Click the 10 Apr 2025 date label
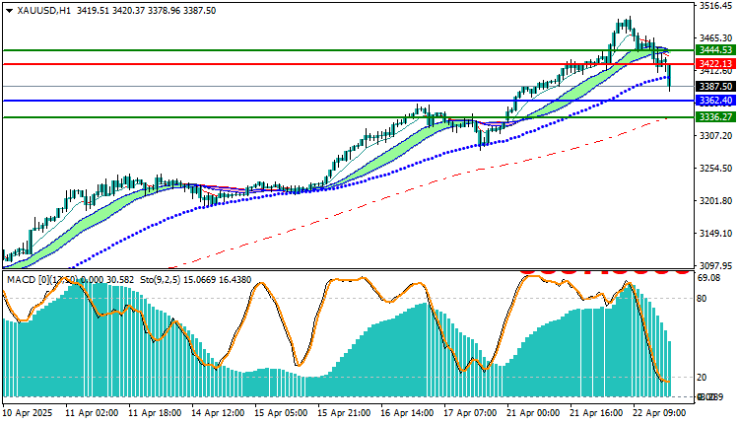 [x=28, y=413]
